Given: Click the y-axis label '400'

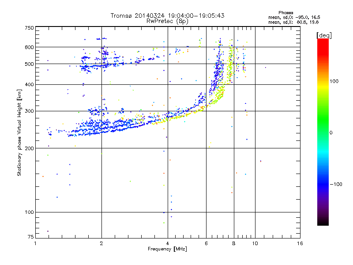Looking at the screenshot, I should 29,84.
